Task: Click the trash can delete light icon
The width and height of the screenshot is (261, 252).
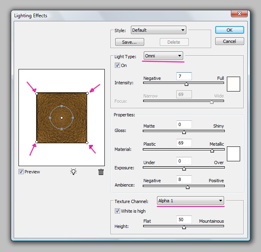Action: point(101,172)
